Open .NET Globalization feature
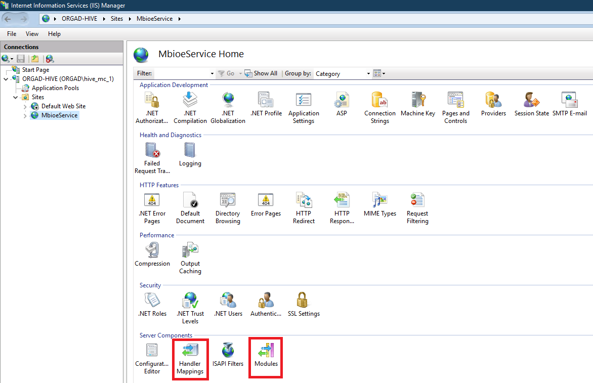 228,108
